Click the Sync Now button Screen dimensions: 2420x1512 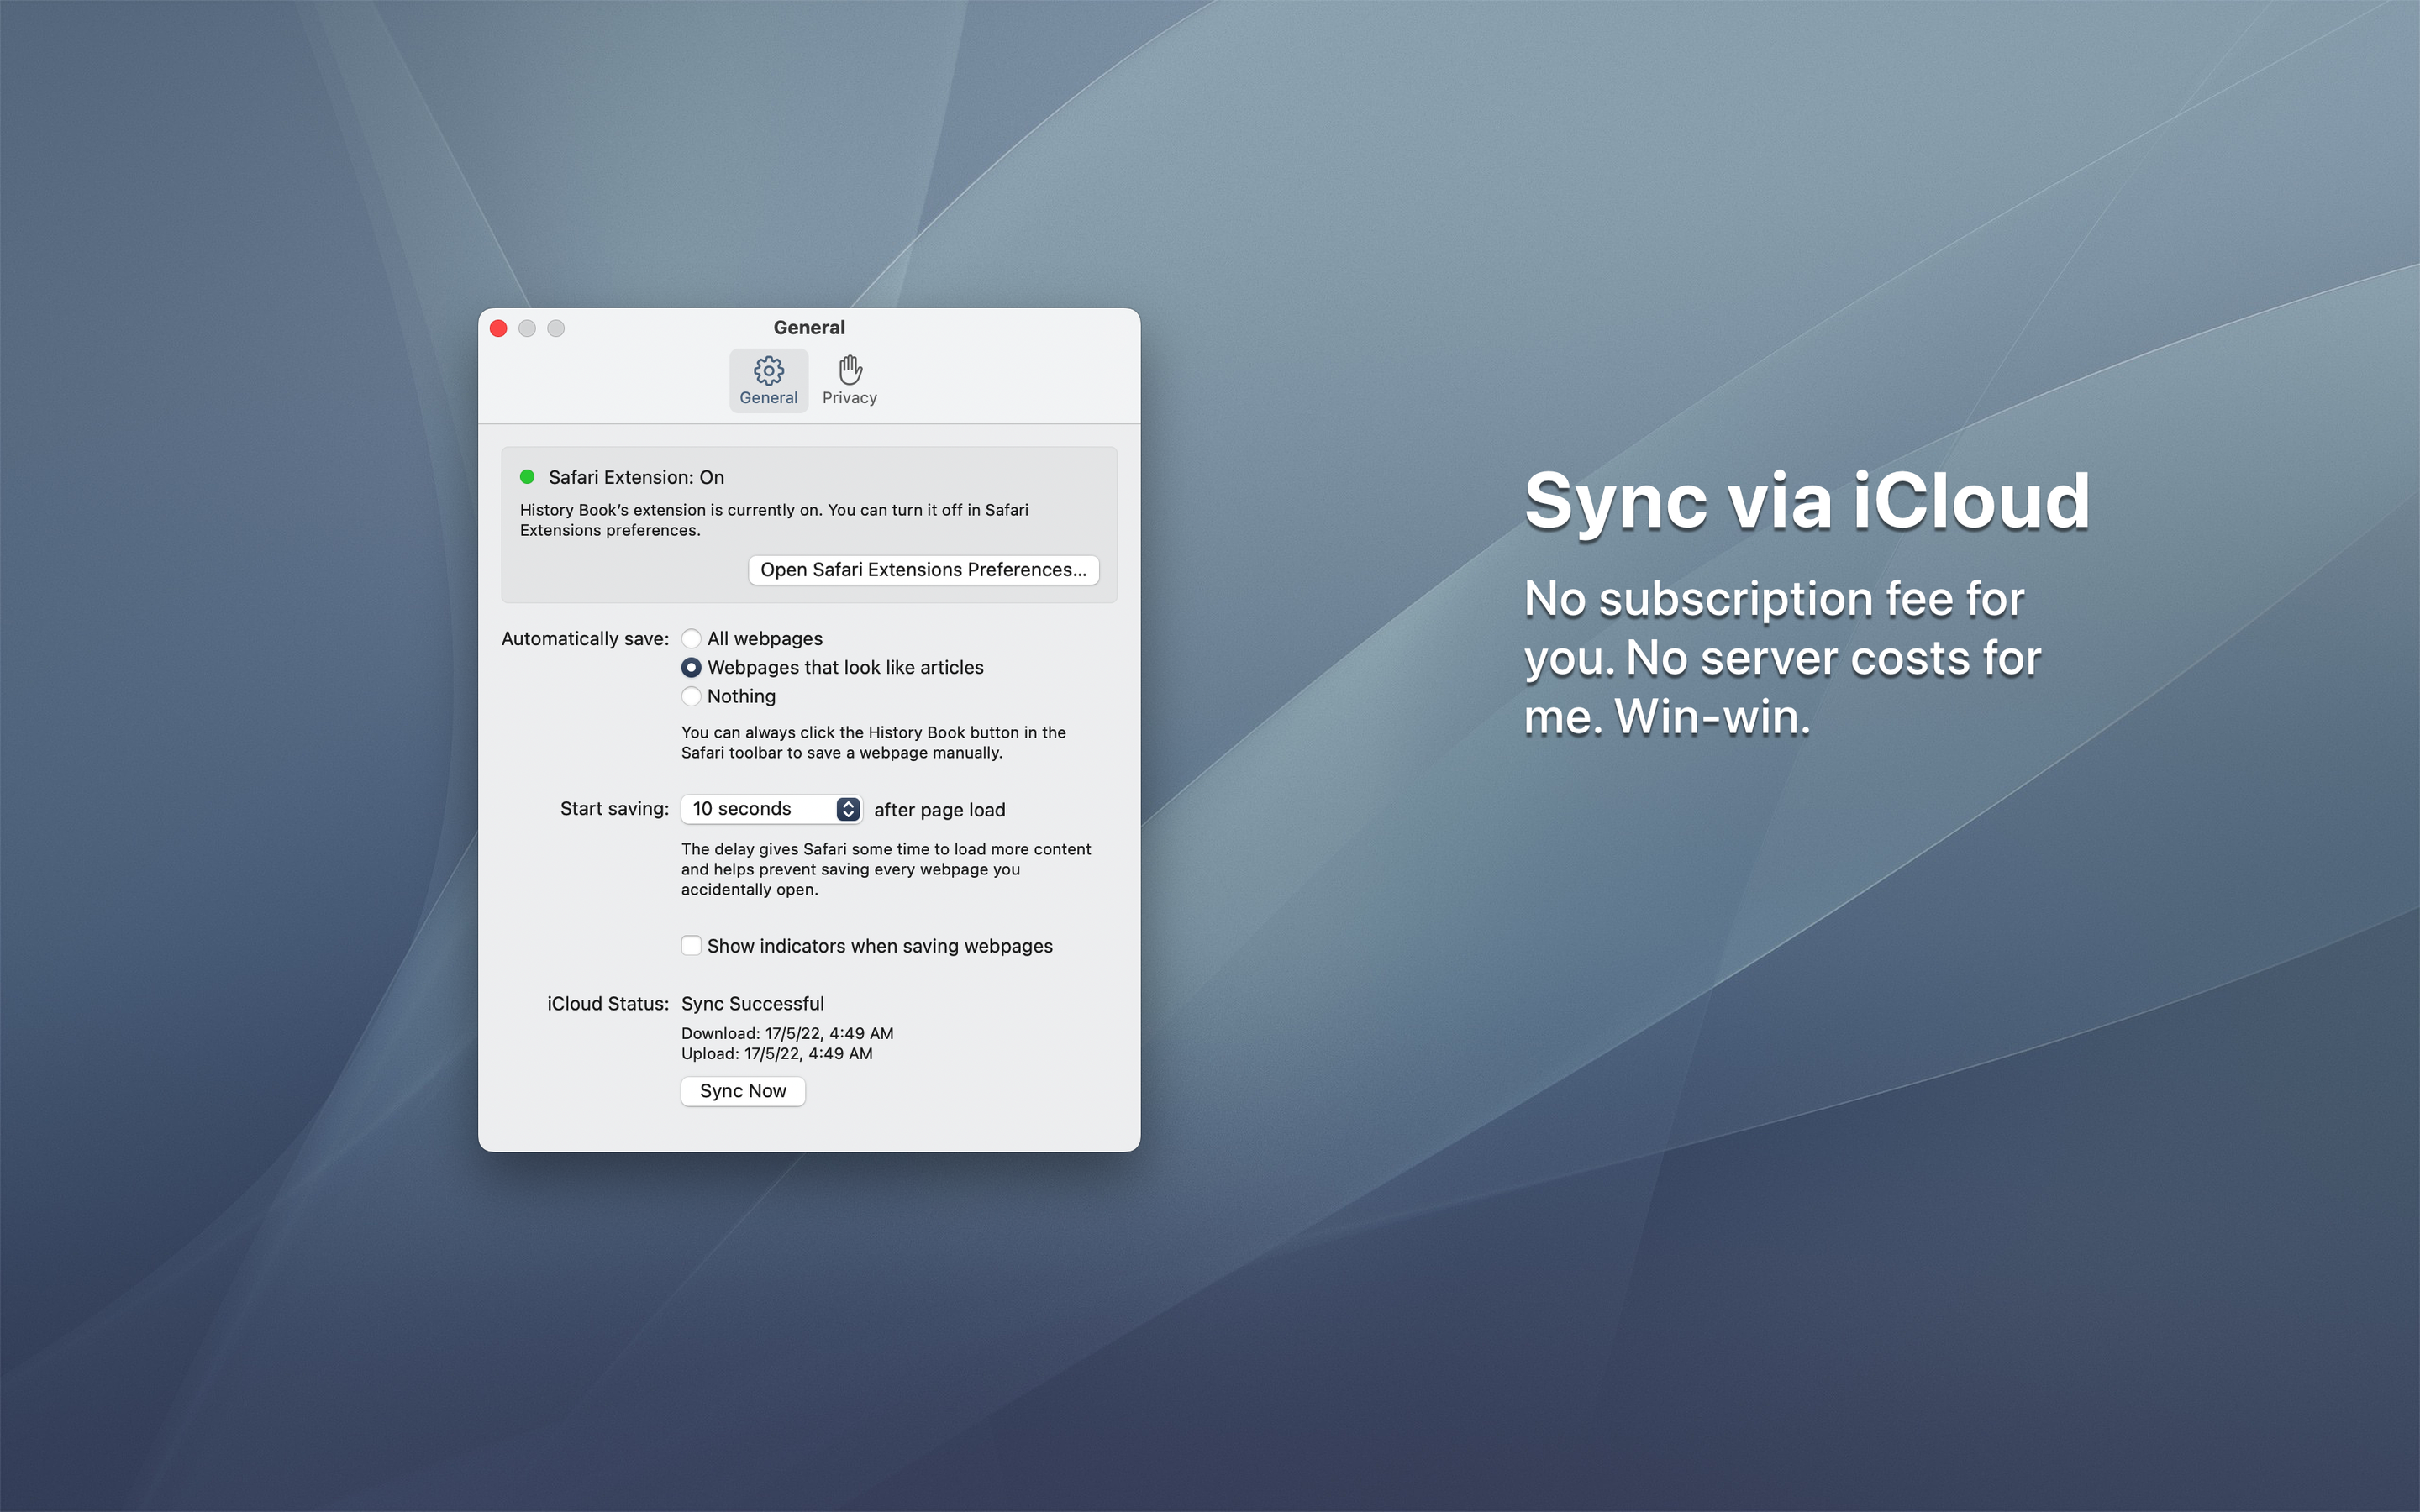pos(743,1091)
